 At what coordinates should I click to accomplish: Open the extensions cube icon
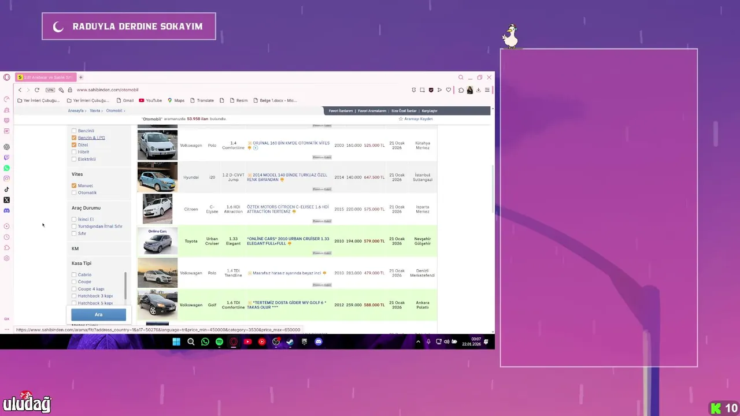coord(461,90)
